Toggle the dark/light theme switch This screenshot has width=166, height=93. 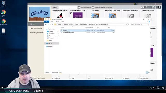point(135,4)
